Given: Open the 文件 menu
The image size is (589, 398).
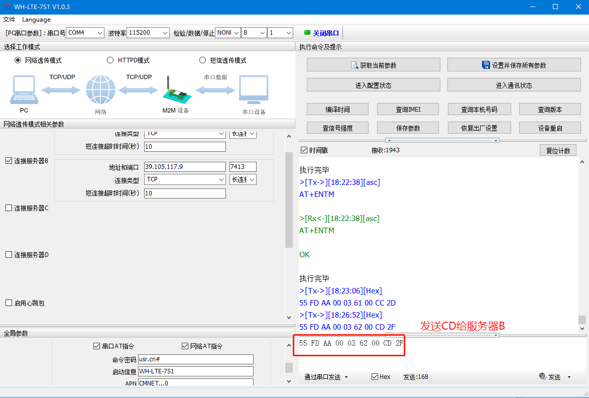Looking at the screenshot, I should [9, 20].
